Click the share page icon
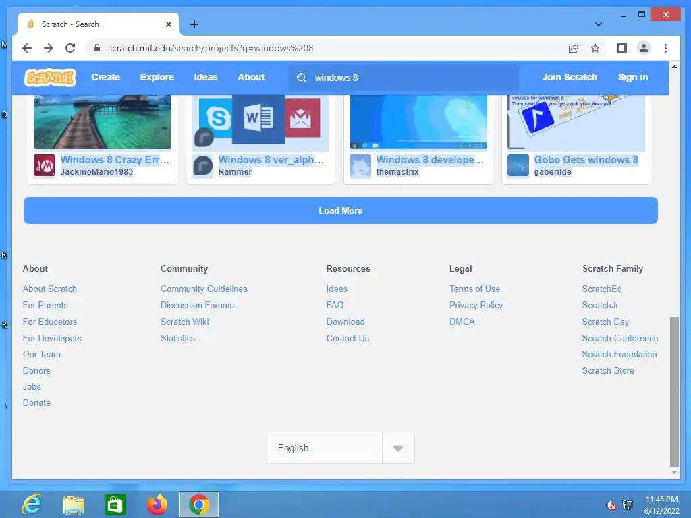This screenshot has width=691, height=518. (574, 48)
